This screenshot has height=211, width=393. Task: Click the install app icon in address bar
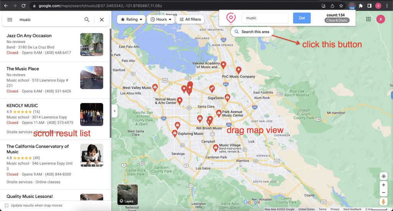pos(323,6)
